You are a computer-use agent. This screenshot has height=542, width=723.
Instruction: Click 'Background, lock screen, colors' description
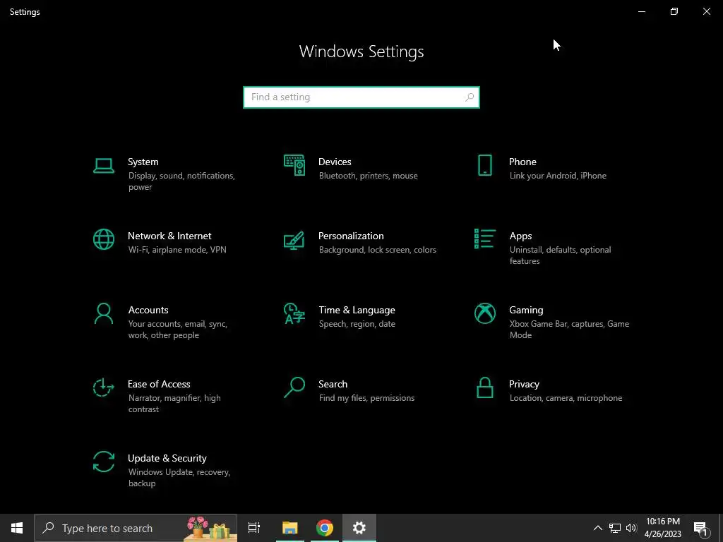378,250
